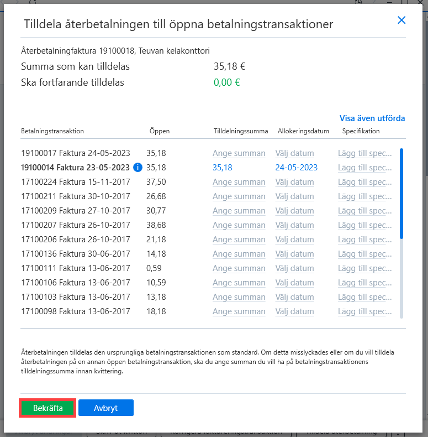Close the dialog with the X icon

click(x=401, y=20)
